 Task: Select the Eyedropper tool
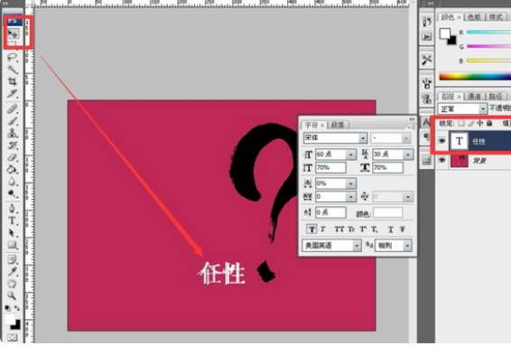tap(13, 272)
